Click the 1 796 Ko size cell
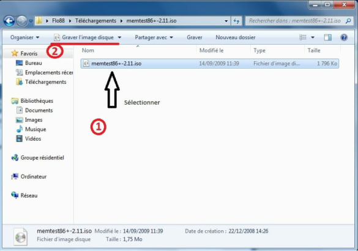 point(327,64)
